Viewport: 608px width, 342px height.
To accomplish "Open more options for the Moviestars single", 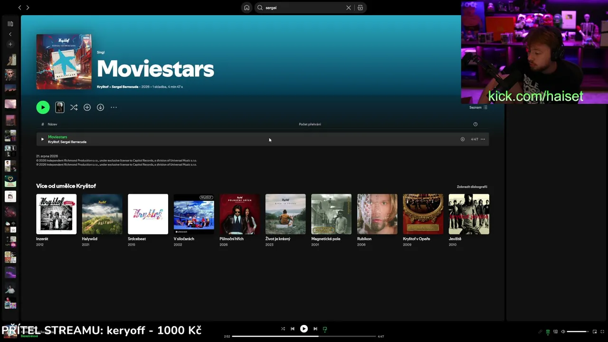I will 114,107.
